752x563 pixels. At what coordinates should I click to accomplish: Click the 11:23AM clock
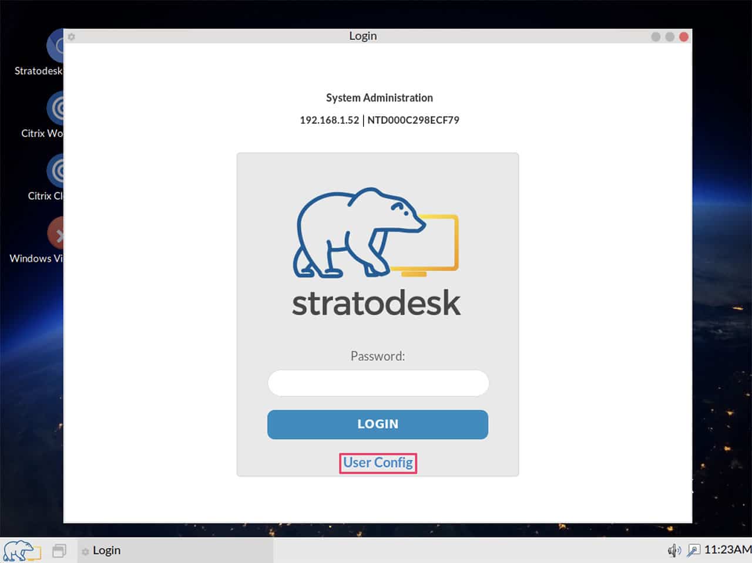[x=727, y=549]
